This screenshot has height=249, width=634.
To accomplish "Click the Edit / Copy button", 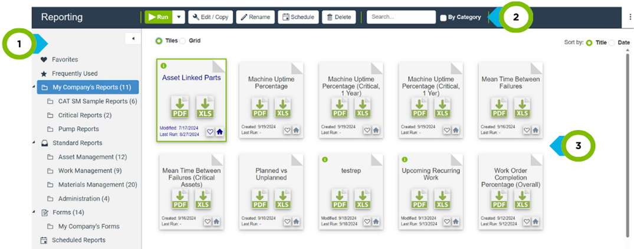I will pos(211,17).
